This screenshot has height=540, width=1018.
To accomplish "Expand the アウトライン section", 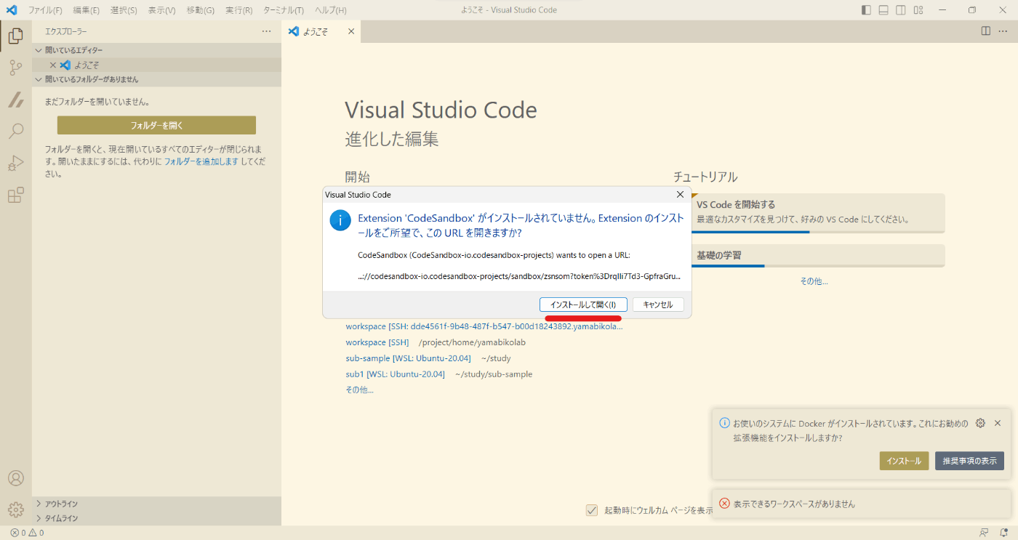I will [x=156, y=504].
